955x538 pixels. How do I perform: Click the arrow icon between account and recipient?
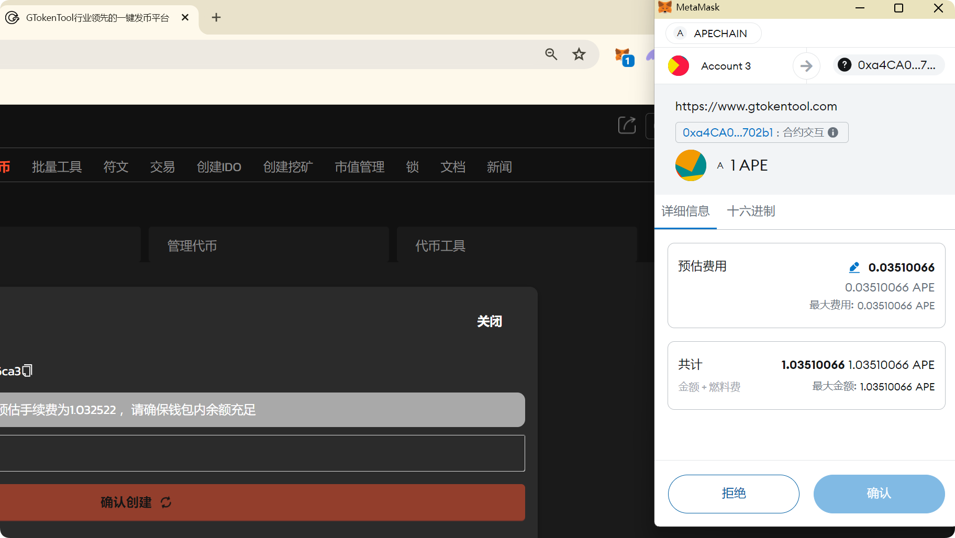(x=806, y=66)
